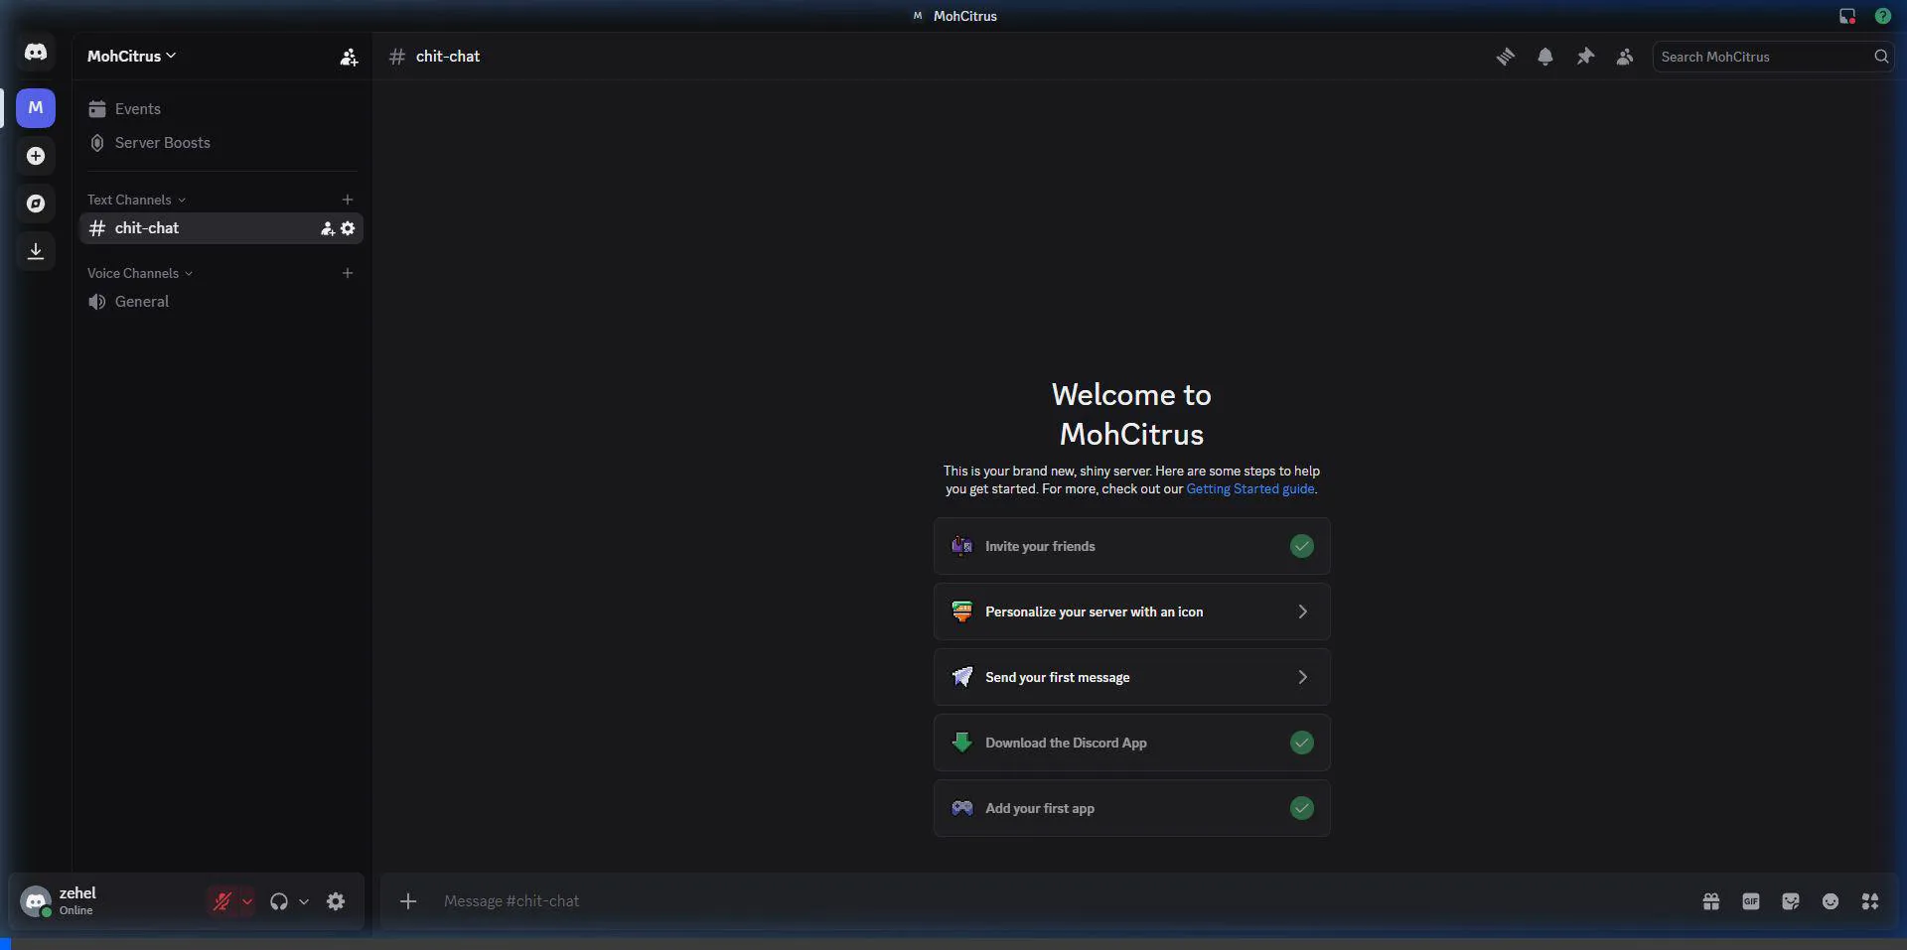Open the Getting Started guide link
Screen dimensions: 1907x950
tap(1249, 488)
